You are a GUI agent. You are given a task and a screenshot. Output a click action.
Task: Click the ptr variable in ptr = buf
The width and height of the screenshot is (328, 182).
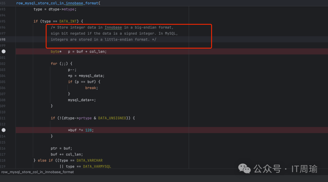54,148
